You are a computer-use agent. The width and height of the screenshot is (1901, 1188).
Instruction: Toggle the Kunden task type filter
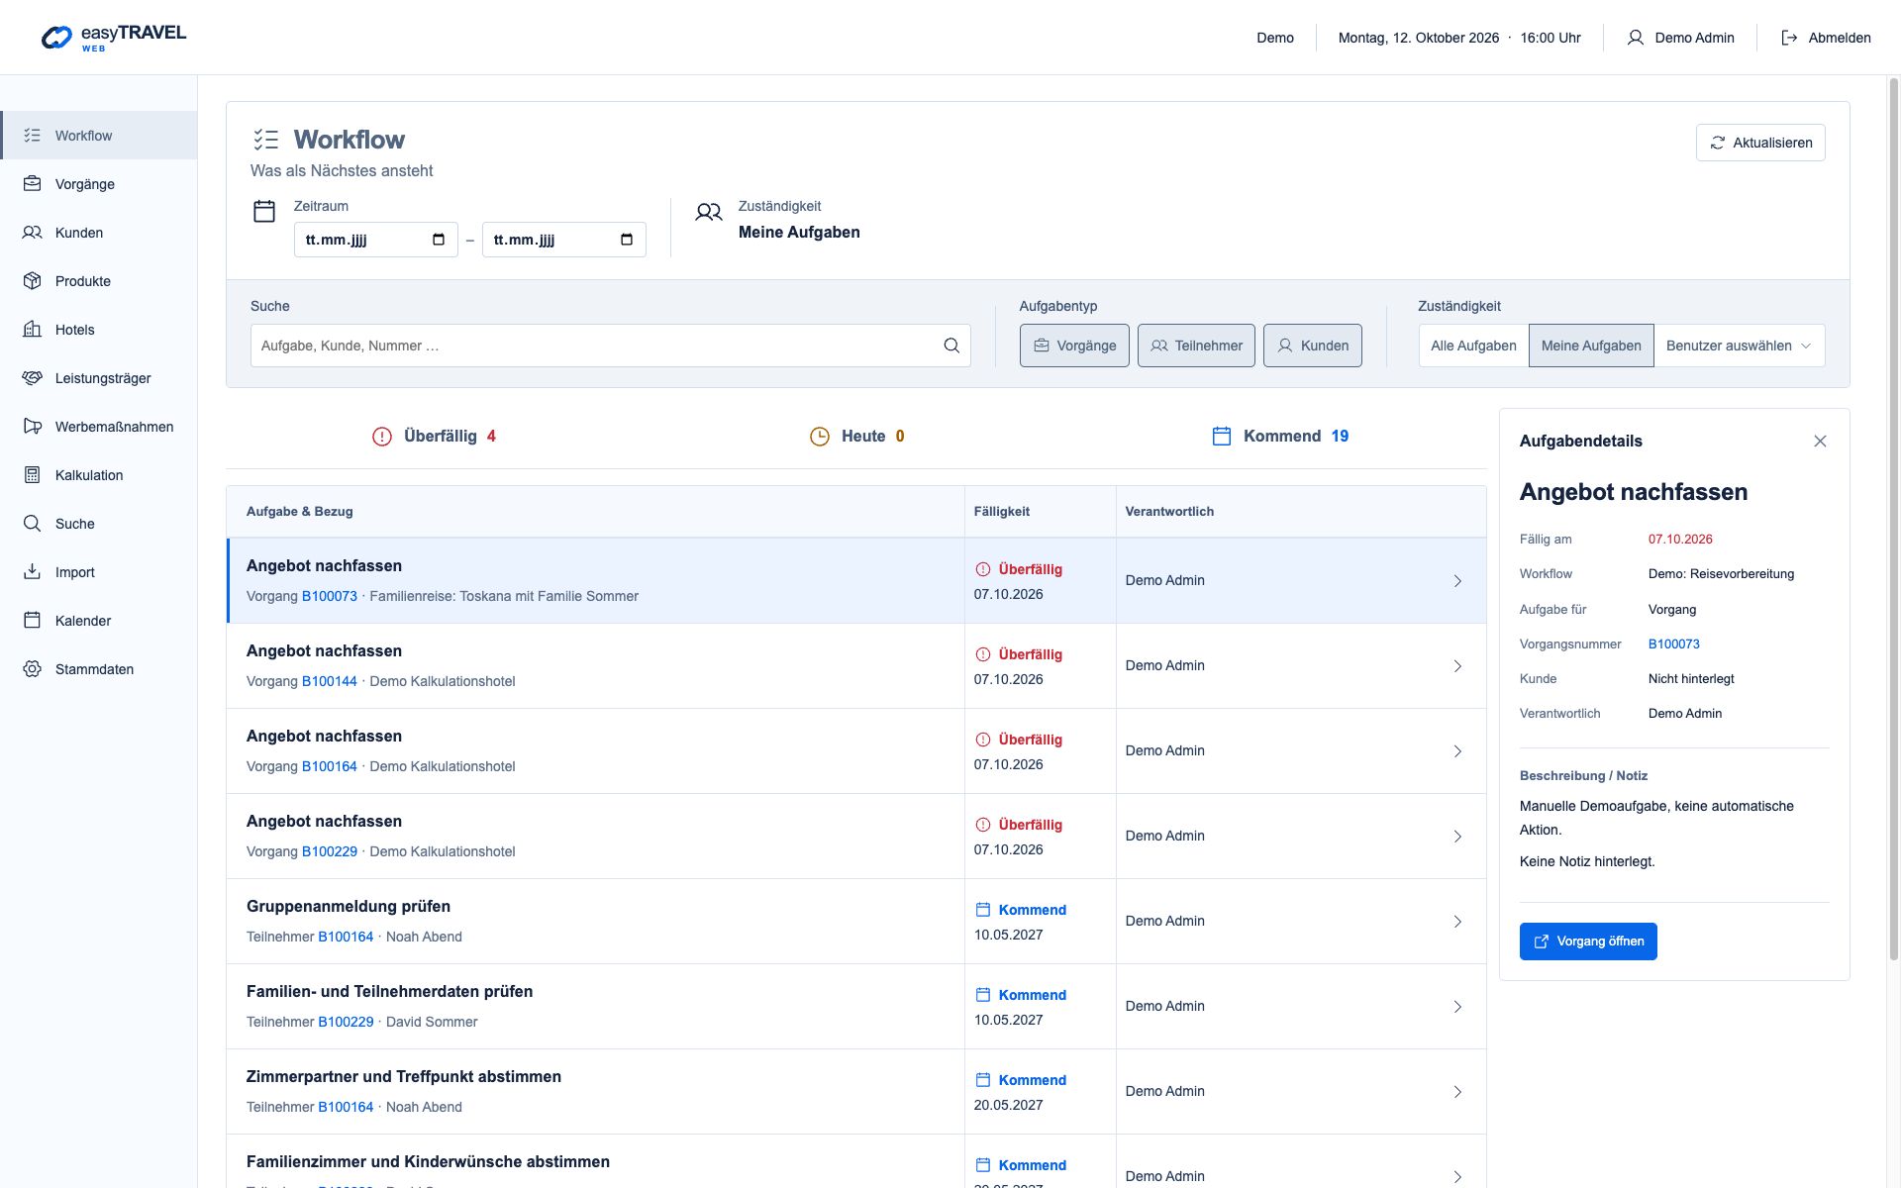[x=1313, y=346]
